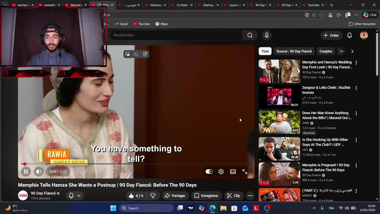Open the 90 Day Fiancé channel name link
380x214 pixels.
43,193
